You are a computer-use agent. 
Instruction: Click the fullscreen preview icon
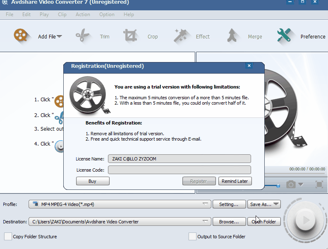319,184
